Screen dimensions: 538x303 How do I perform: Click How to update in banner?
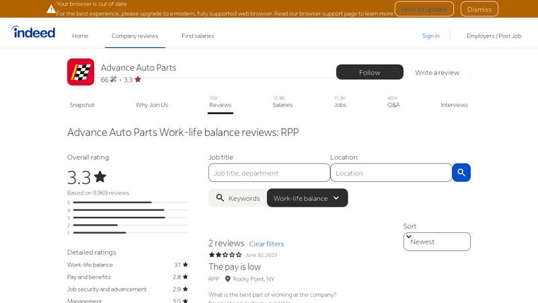[x=424, y=9]
